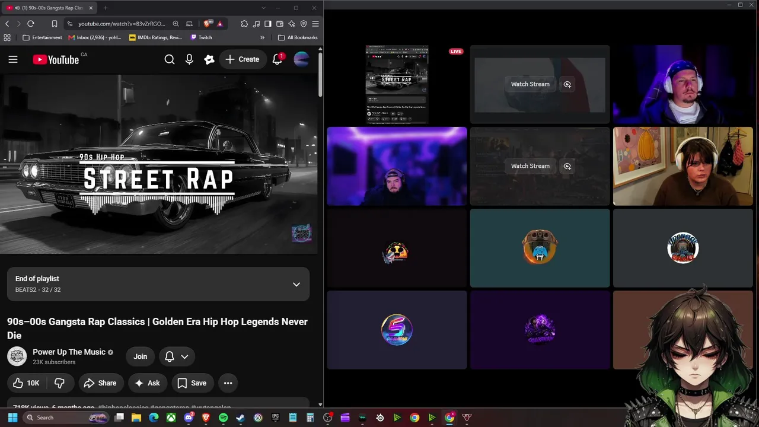
Task: Go to the YouTube home logo
Action: pos(56,59)
